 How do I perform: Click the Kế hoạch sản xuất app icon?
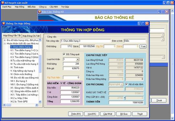click(3, 3)
